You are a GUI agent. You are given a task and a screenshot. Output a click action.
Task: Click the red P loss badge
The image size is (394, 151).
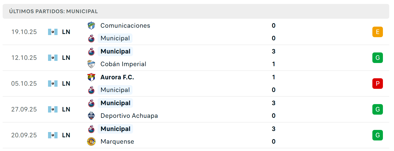pos(378,84)
